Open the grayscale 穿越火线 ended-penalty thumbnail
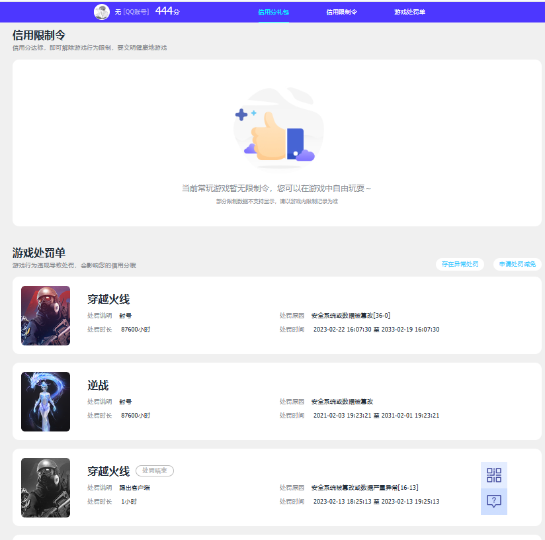This screenshot has height=540, width=545. pos(46,488)
